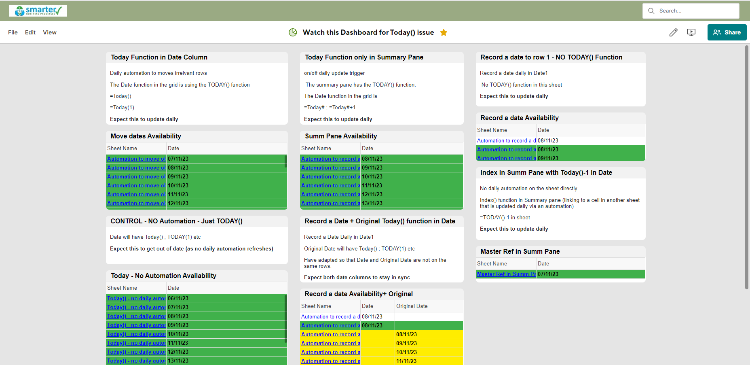Click Sheet Name header in Move dates Availability
Image resolution: width=750 pixels, height=365 pixels.
click(x=122, y=149)
